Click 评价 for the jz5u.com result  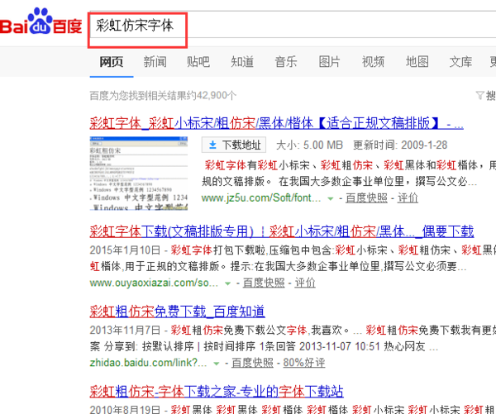click(x=408, y=198)
